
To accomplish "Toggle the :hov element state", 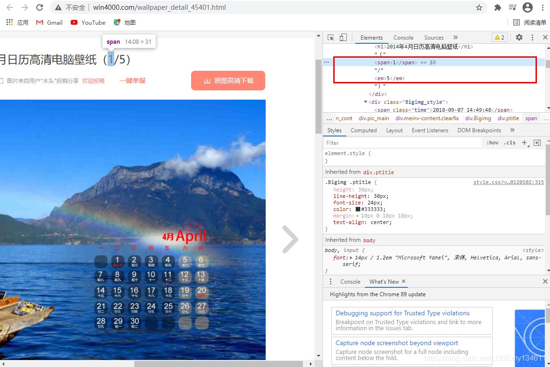I will pyautogui.click(x=493, y=143).
